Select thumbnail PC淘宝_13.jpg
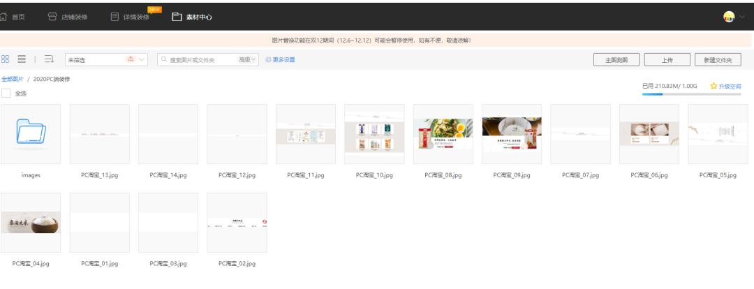Screen dimensions: 754x289 (x=100, y=134)
